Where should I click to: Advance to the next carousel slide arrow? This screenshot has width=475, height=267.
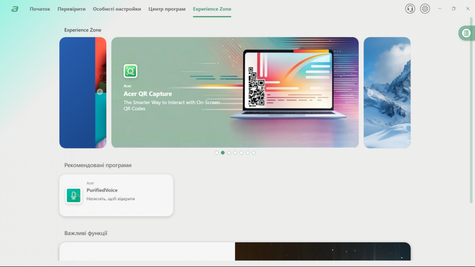(370, 92)
